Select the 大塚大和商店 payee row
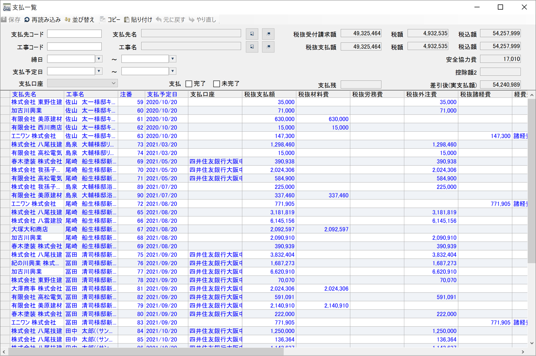Viewport: 536px width, 356px height. point(29,229)
